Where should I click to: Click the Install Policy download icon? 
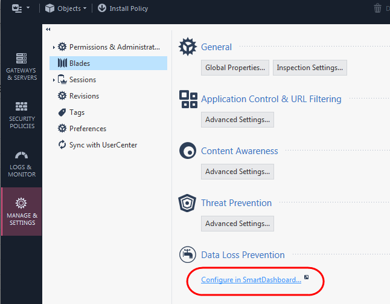(x=102, y=8)
